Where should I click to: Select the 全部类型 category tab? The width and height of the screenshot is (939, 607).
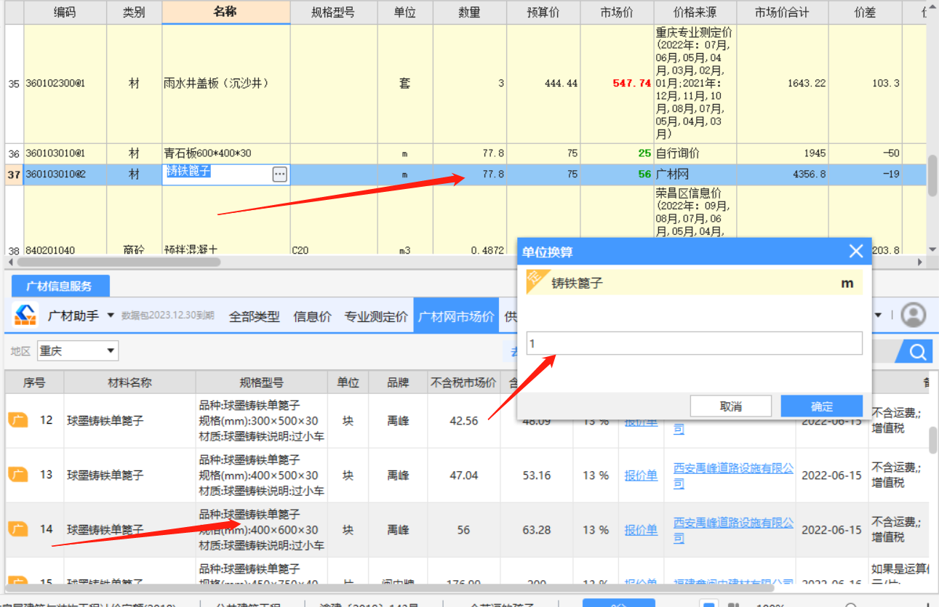click(255, 316)
